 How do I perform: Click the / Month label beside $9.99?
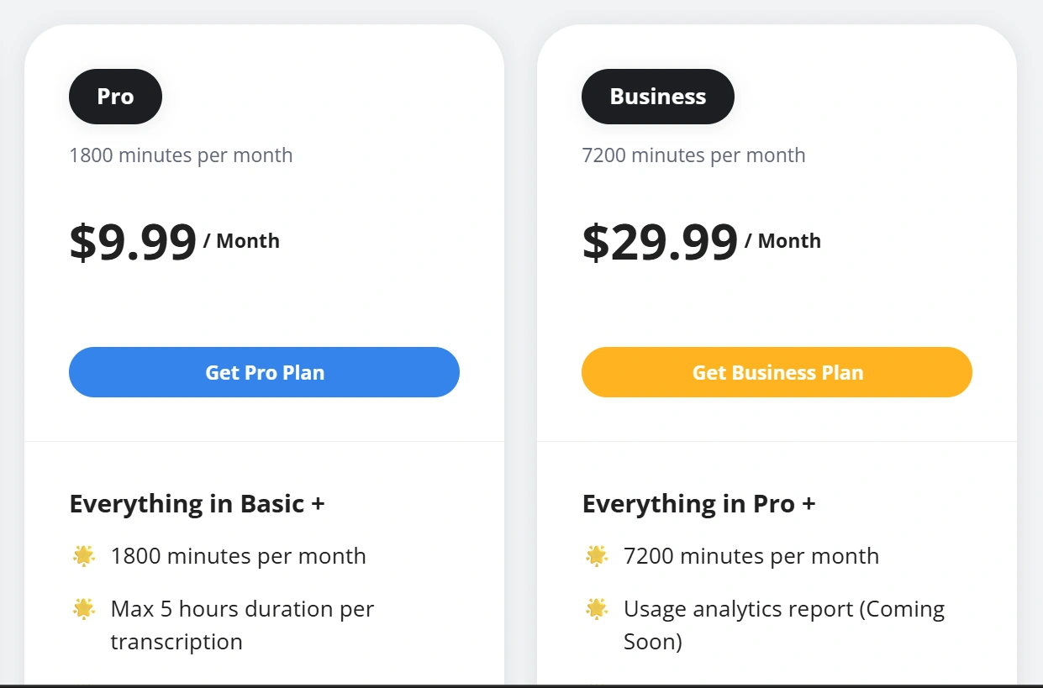click(x=241, y=241)
